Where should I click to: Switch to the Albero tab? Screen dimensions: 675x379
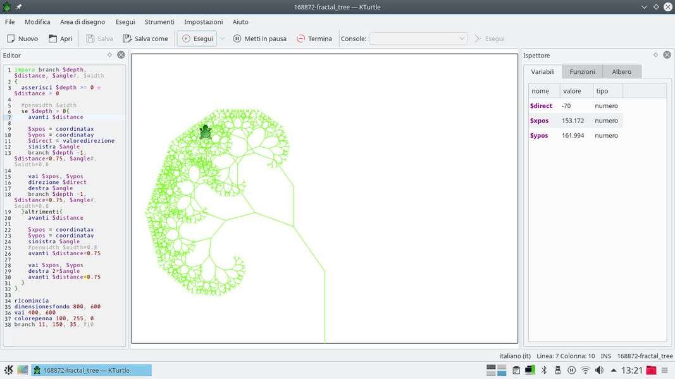(621, 71)
